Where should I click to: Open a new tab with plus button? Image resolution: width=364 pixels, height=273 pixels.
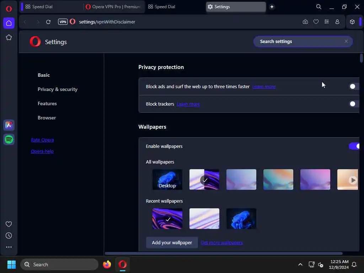(272, 7)
